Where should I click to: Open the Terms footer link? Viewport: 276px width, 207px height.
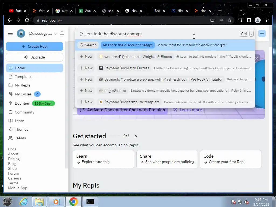(x=13, y=183)
